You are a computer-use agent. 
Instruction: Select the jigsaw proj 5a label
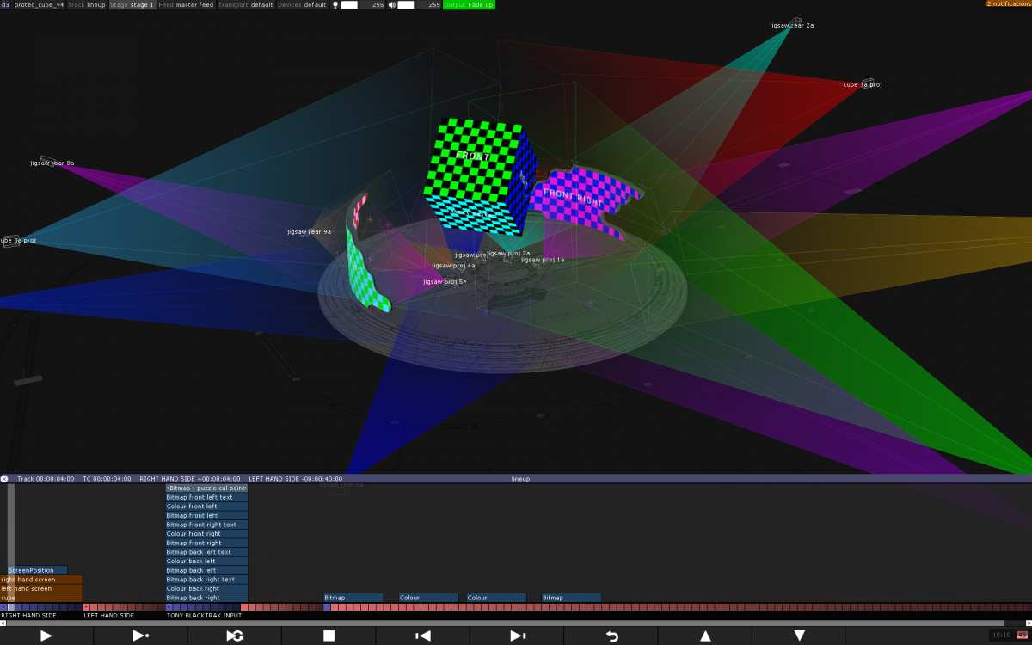click(445, 281)
